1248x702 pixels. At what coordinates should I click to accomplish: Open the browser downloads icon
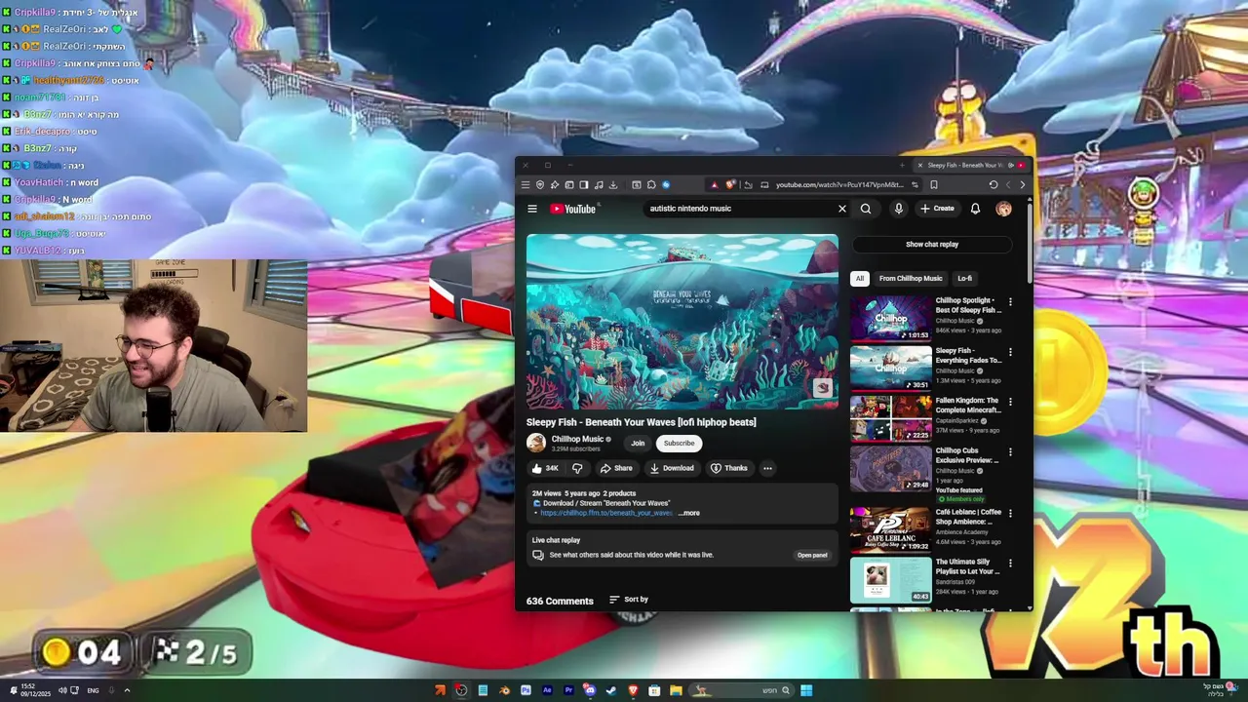(613, 184)
